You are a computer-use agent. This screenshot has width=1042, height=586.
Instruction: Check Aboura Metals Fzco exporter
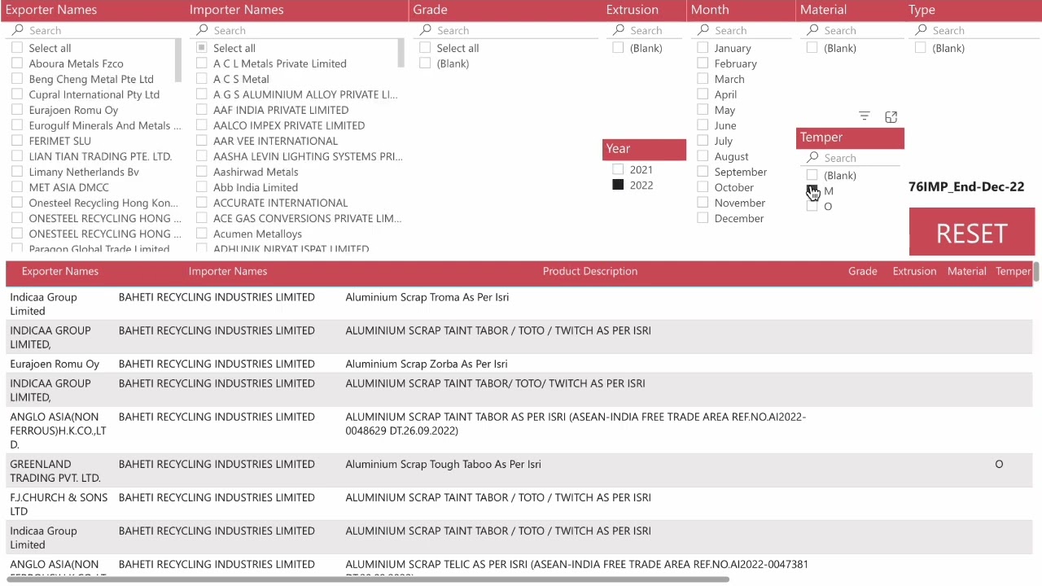17,63
